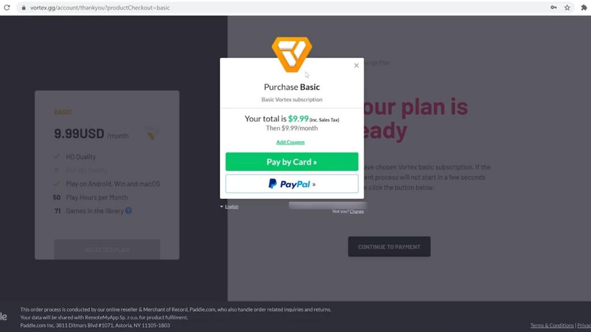This screenshot has width=591, height=332.
Task: Click the Basic plan price tag icon
Action: tap(151, 135)
